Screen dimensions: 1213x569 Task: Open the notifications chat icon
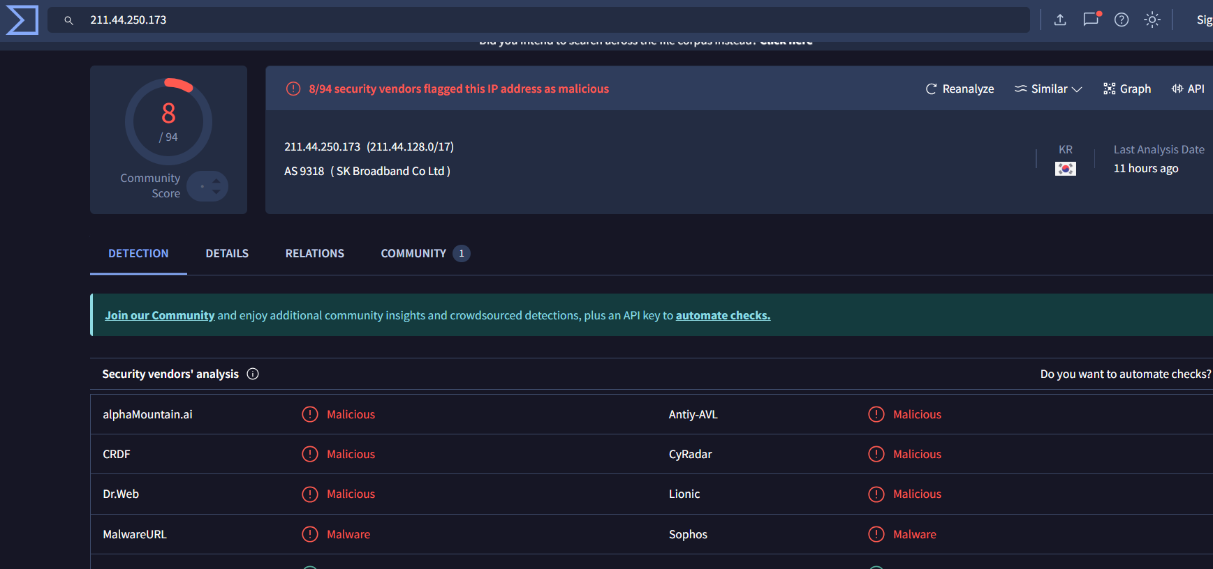pos(1091,20)
